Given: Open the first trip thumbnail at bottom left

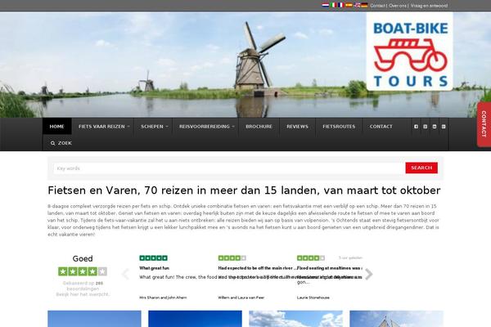Looking at the screenshot, I should coord(94,319).
